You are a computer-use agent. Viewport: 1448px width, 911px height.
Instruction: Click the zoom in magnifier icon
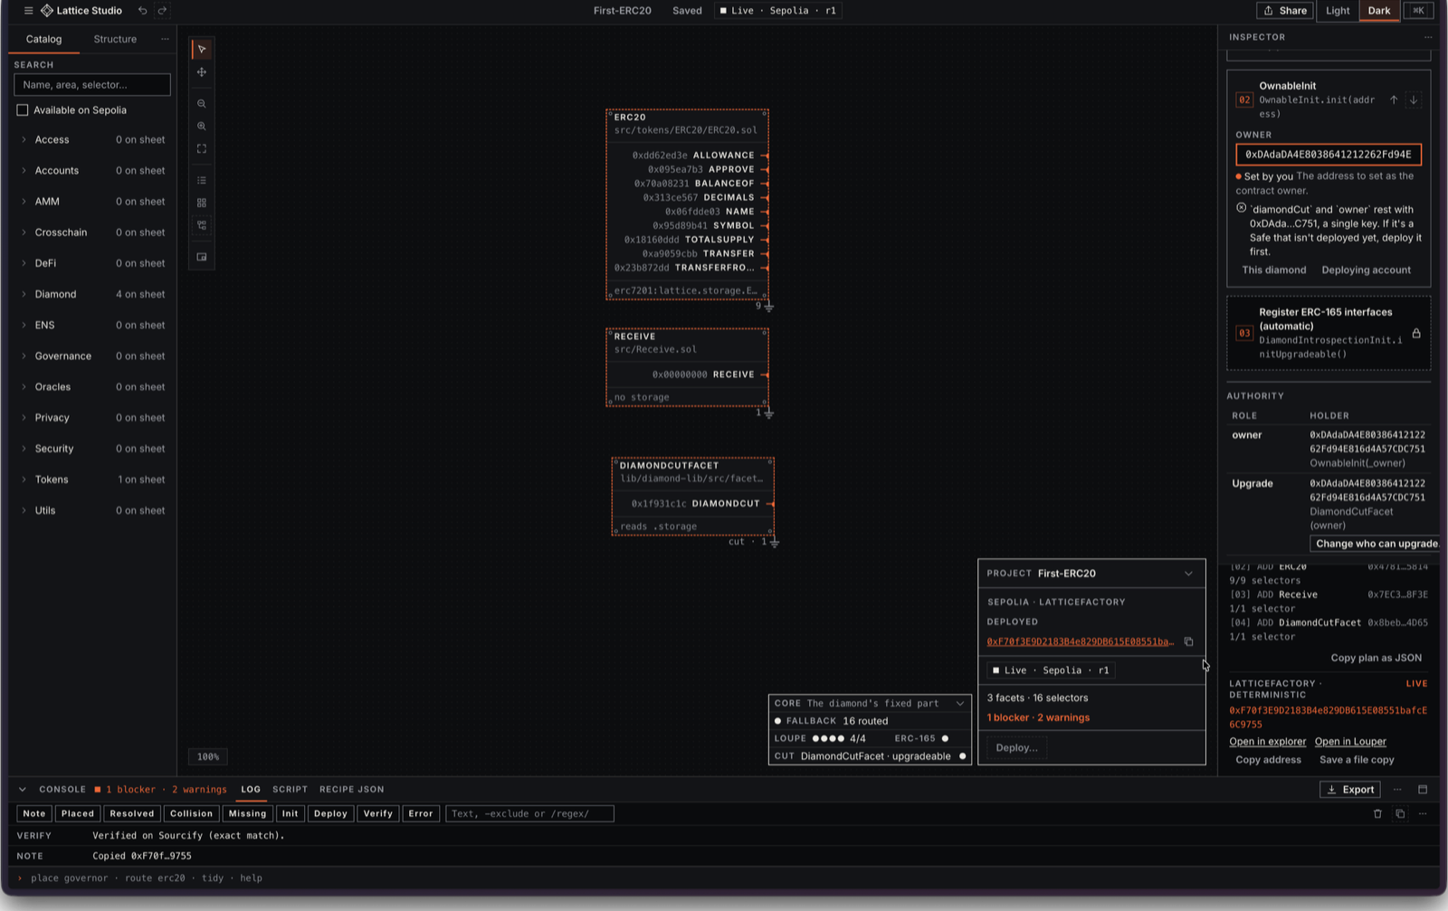click(202, 127)
